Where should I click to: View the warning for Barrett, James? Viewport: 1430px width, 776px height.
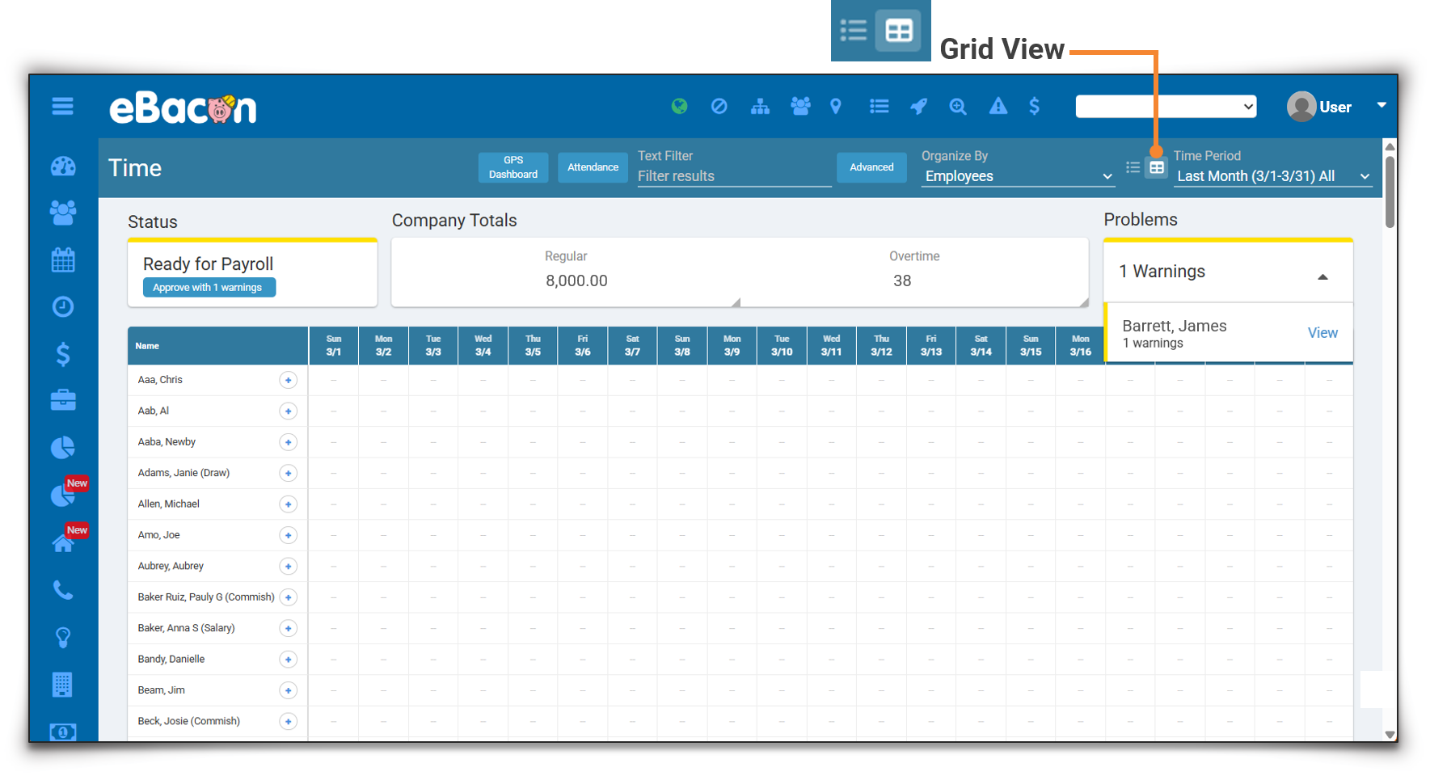[1322, 332]
